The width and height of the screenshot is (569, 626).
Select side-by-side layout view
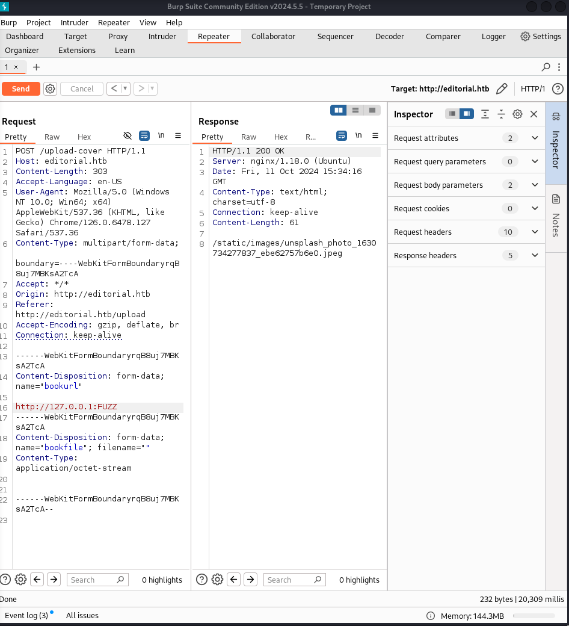pos(339,110)
